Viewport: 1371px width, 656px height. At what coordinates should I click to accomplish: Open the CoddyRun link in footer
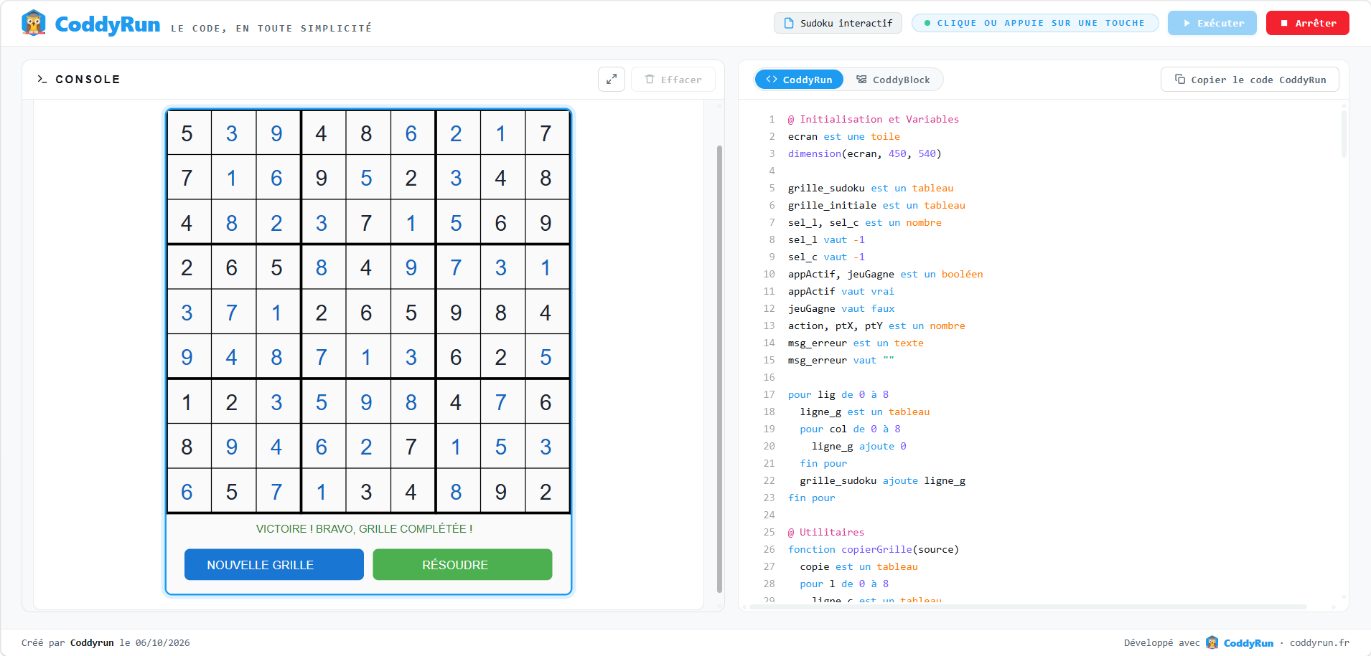point(1248,643)
